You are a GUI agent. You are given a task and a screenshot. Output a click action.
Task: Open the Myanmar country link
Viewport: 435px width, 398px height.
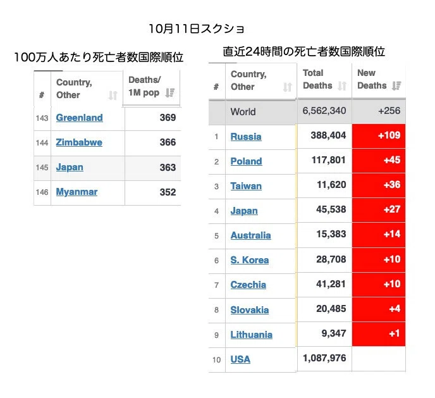(77, 192)
